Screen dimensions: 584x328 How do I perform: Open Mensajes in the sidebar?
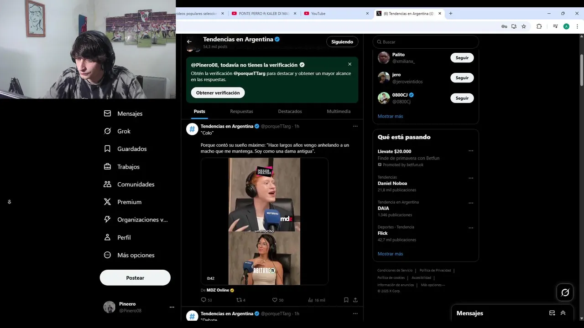coord(124,113)
